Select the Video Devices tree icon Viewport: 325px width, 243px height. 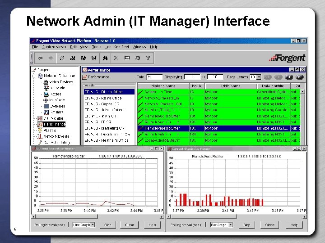(46, 82)
